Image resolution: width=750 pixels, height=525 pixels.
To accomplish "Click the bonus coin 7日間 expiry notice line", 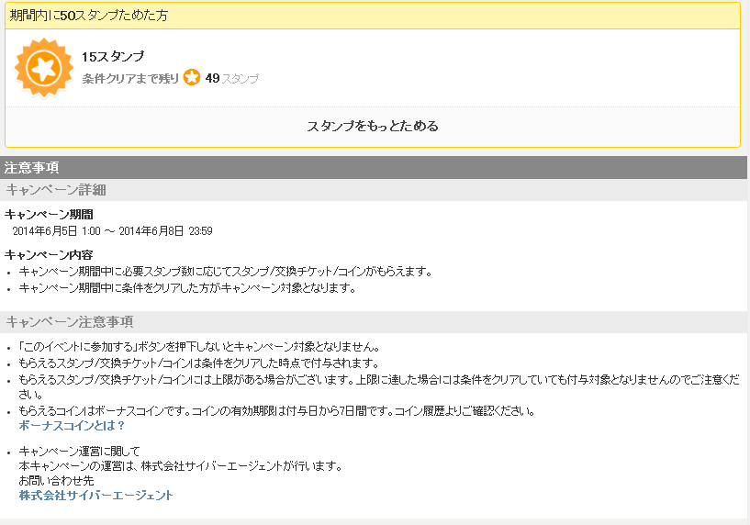I will tap(276, 410).
